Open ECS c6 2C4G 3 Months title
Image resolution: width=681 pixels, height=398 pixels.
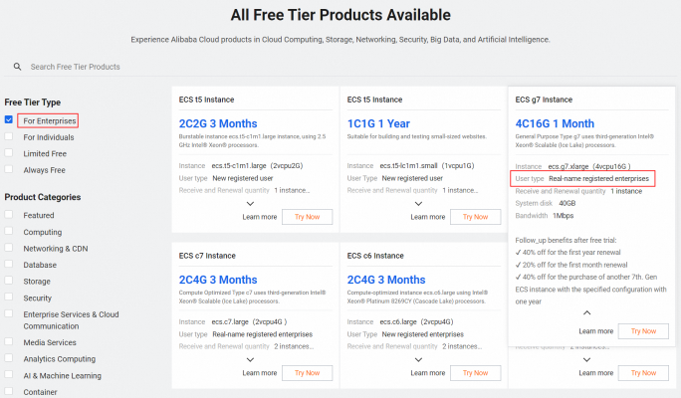click(x=386, y=280)
